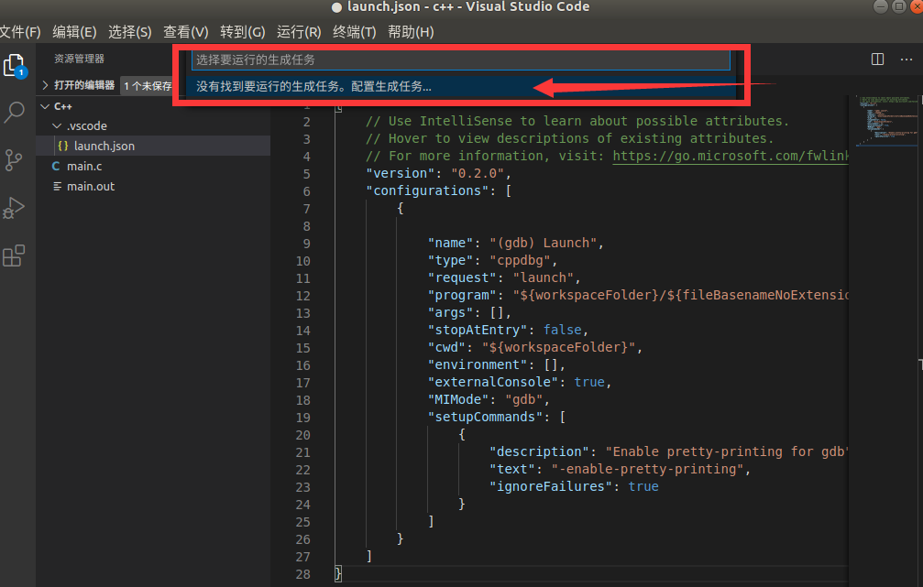
Task: Click the launch.json JSON file icon
Action: (62, 146)
